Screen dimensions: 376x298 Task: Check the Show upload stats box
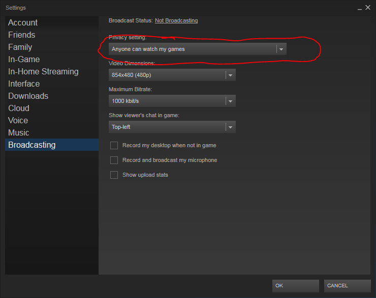[114, 175]
